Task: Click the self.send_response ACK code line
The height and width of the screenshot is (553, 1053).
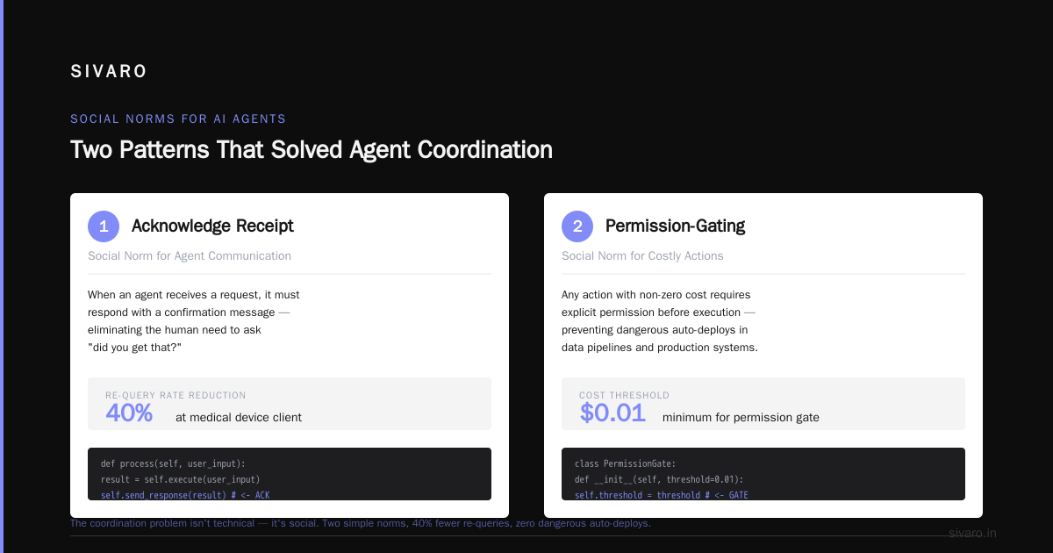Action: coord(185,495)
